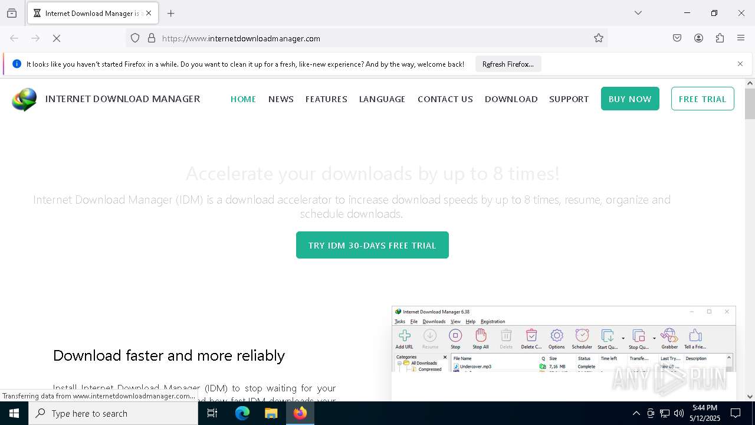Screen dimensions: 755x425
Task: Click the scrollbar down arrow
Action: pyautogui.click(x=750, y=397)
